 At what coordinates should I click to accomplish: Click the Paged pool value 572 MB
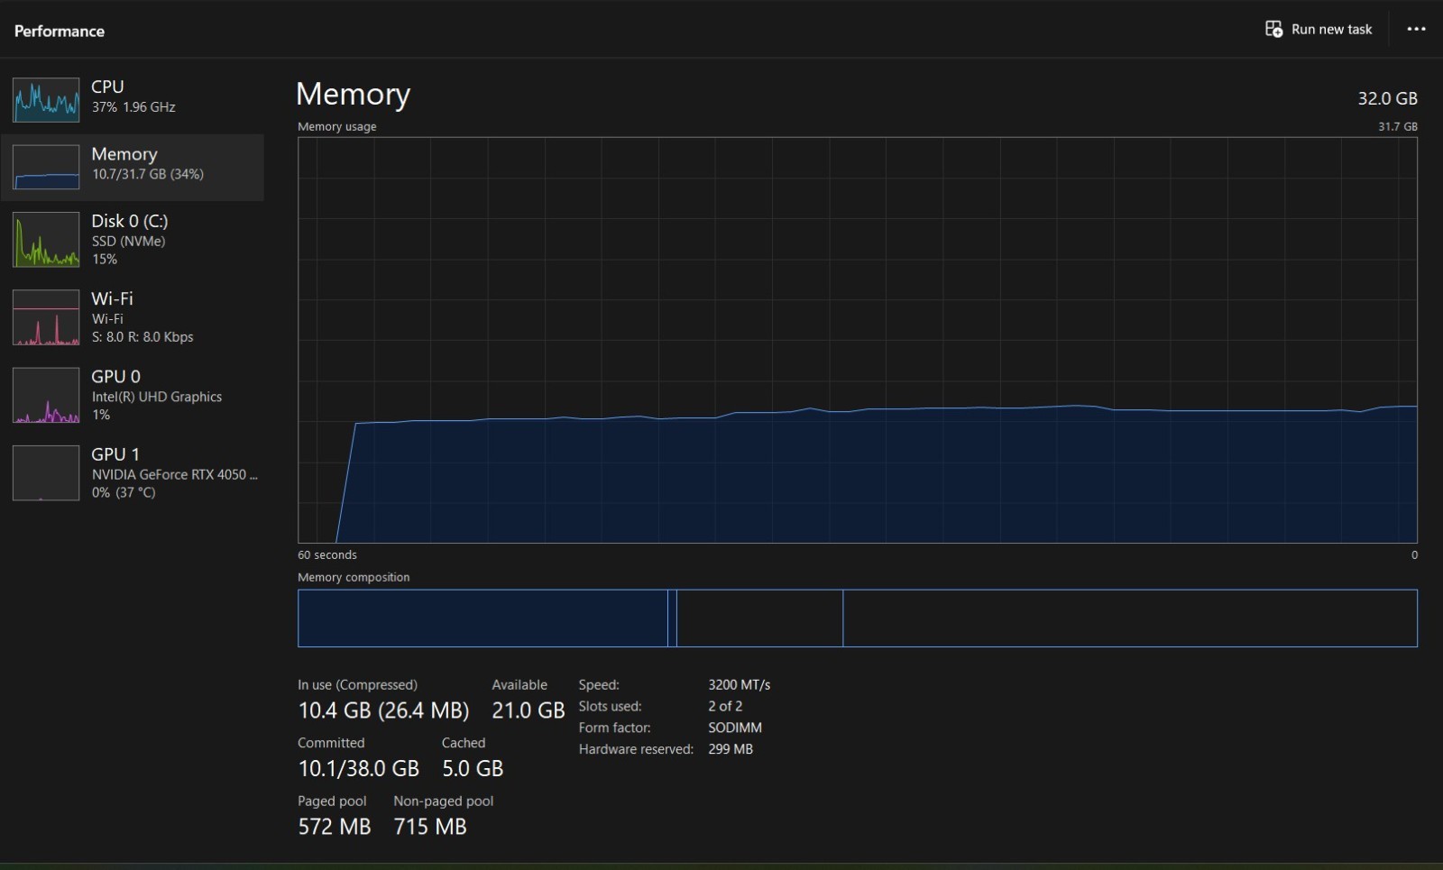[x=335, y=827]
